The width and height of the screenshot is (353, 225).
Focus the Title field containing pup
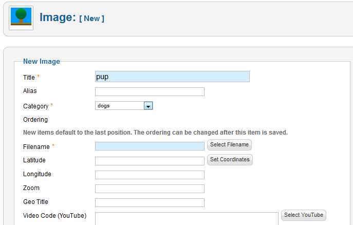172,77
